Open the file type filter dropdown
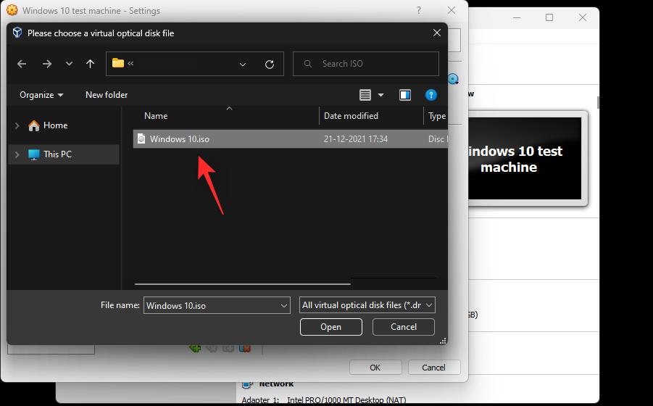 click(x=367, y=305)
